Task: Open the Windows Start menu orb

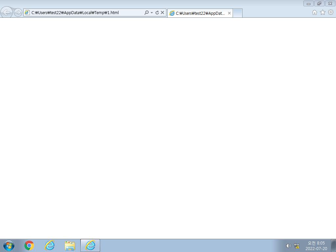Action: click(x=9, y=245)
